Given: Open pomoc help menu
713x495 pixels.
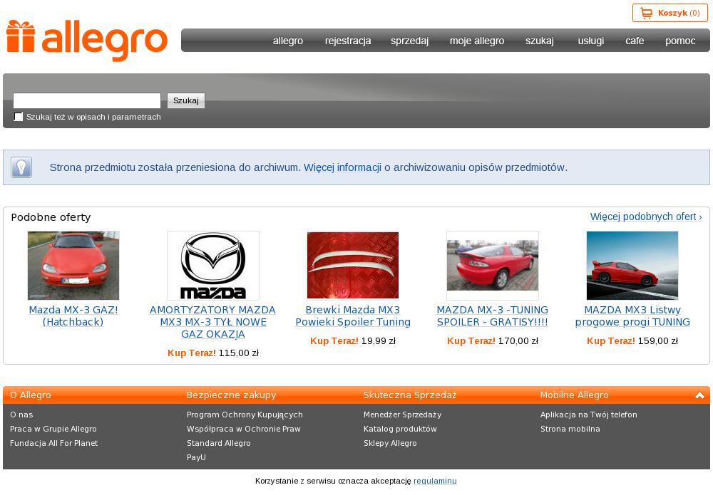Looking at the screenshot, I should tap(680, 41).
